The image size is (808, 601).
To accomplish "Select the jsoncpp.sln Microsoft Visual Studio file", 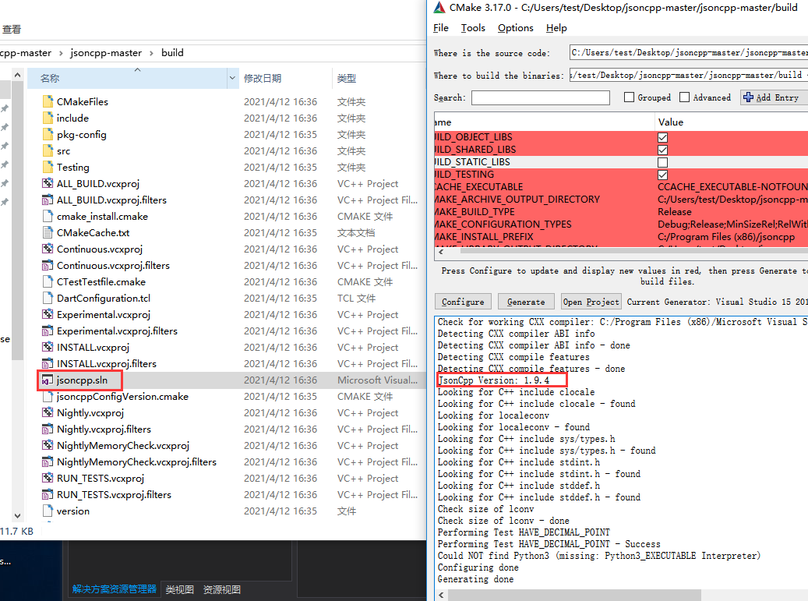I will point(80,380).
